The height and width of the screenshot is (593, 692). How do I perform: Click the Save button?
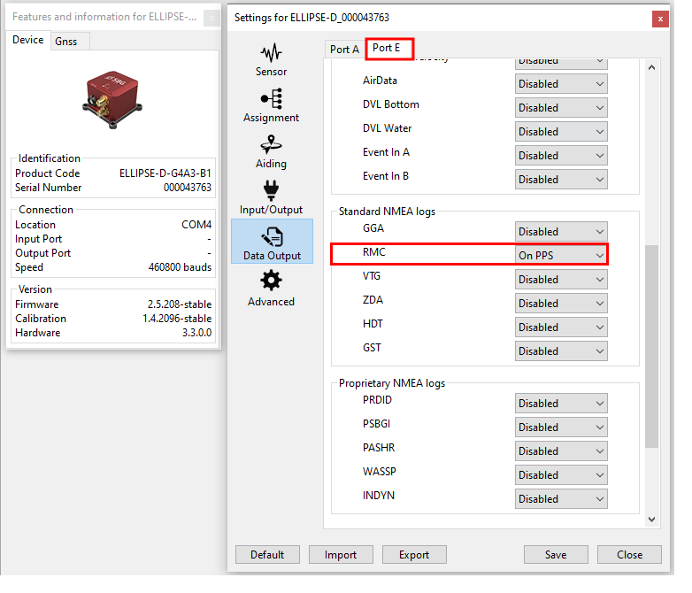point(556,555)
